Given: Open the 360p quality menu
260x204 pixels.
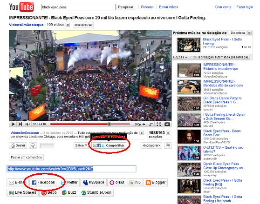Looking at the screenshot, I should click(140, 124).
